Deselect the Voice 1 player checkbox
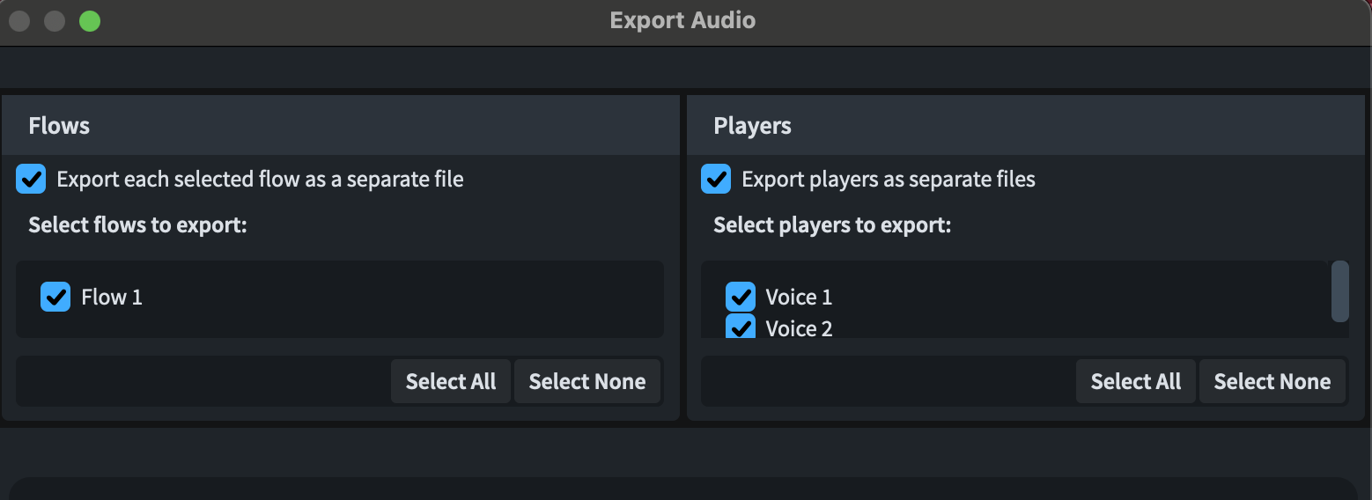The width and height of the screenshot is (1372, 500). pyautogui.click(x=741, y=297)
